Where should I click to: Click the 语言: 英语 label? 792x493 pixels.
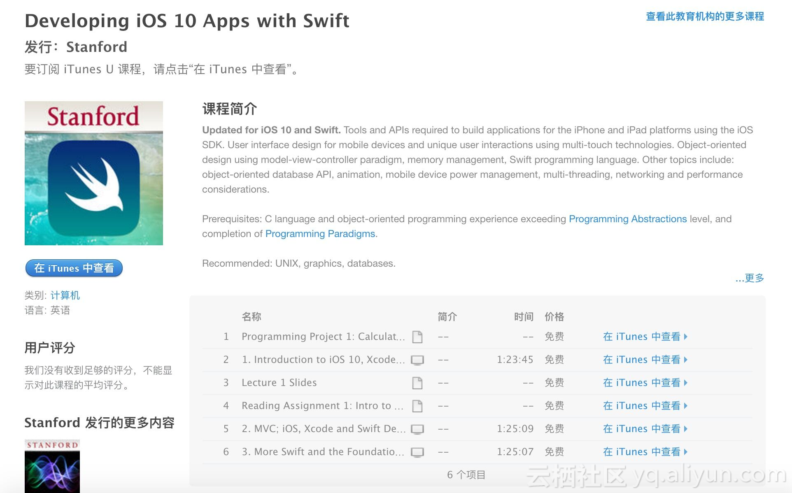[47, 310]
